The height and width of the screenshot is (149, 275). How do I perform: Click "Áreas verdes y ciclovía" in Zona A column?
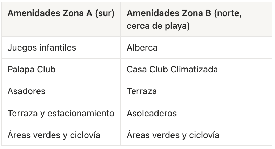click(54, 135)
